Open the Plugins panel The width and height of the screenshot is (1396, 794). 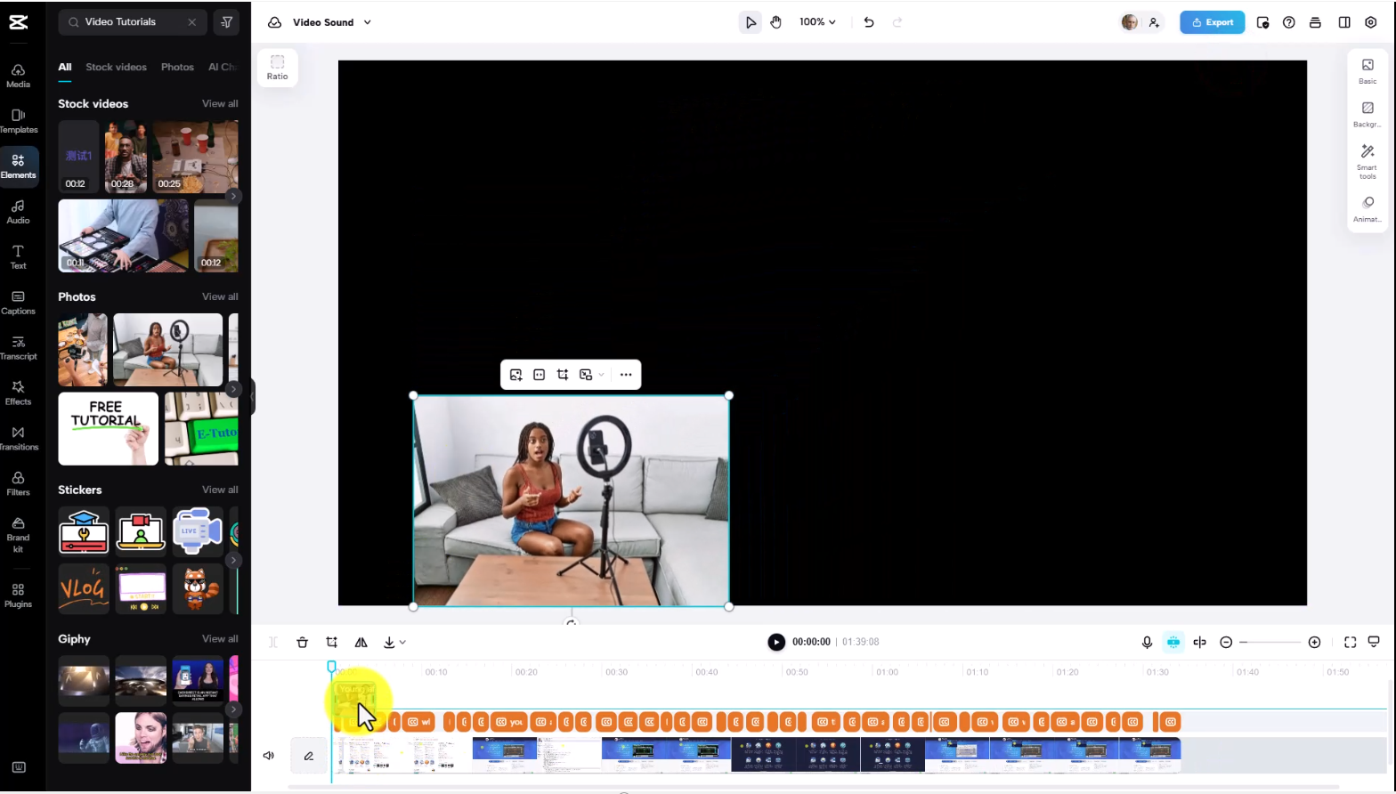18,595
